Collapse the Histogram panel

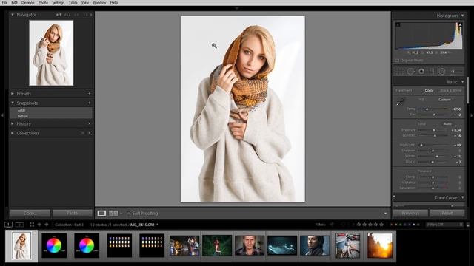(462, 16)
